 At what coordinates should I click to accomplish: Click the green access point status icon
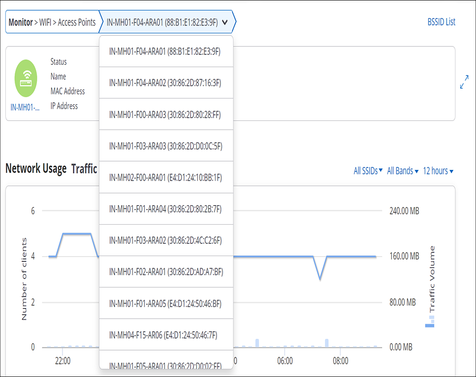(x=26, y=78)
